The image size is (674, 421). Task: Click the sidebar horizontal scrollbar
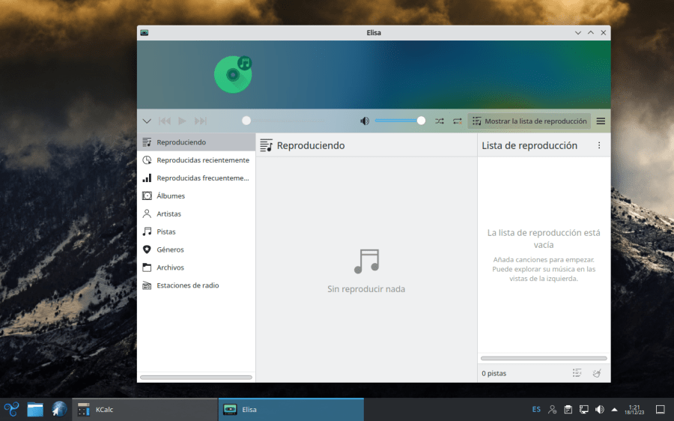click(196, 377)
